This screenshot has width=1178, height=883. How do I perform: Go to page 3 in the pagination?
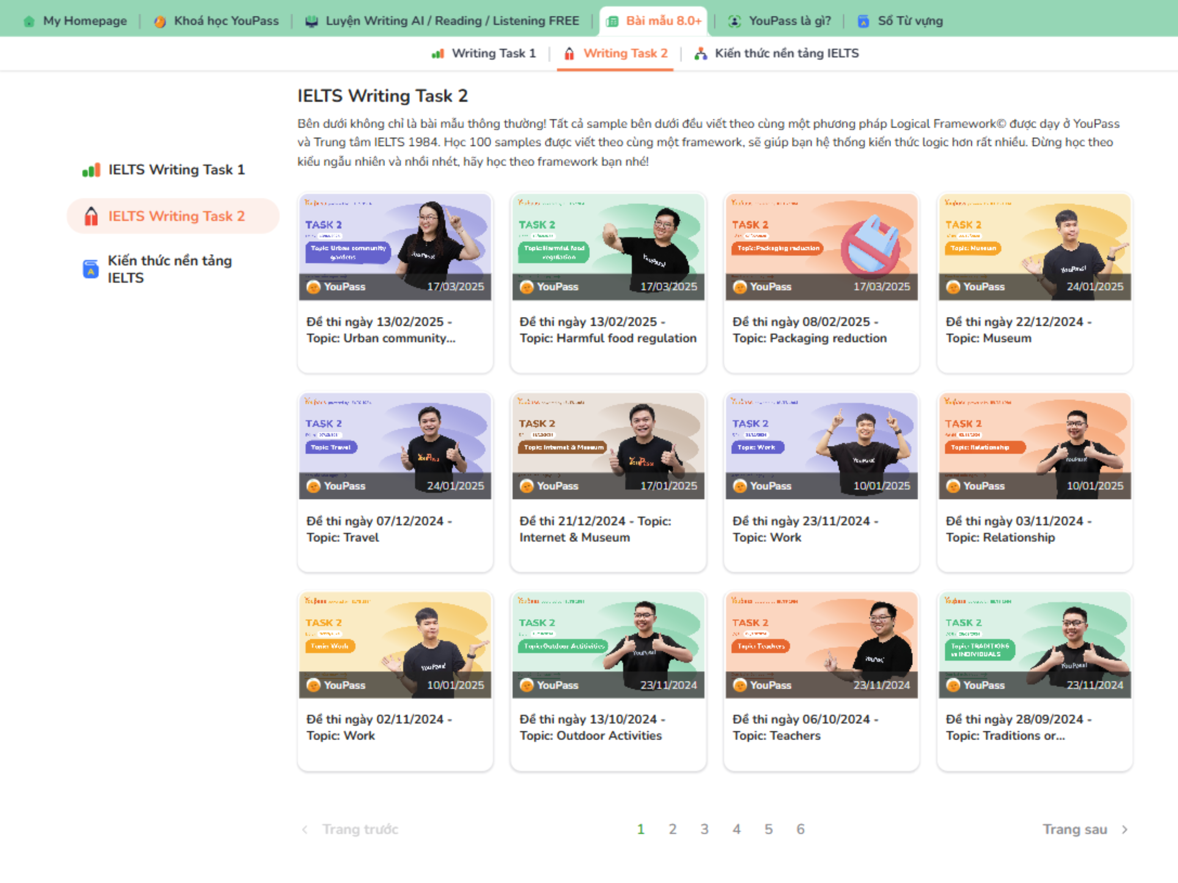(x=704, y=829)
